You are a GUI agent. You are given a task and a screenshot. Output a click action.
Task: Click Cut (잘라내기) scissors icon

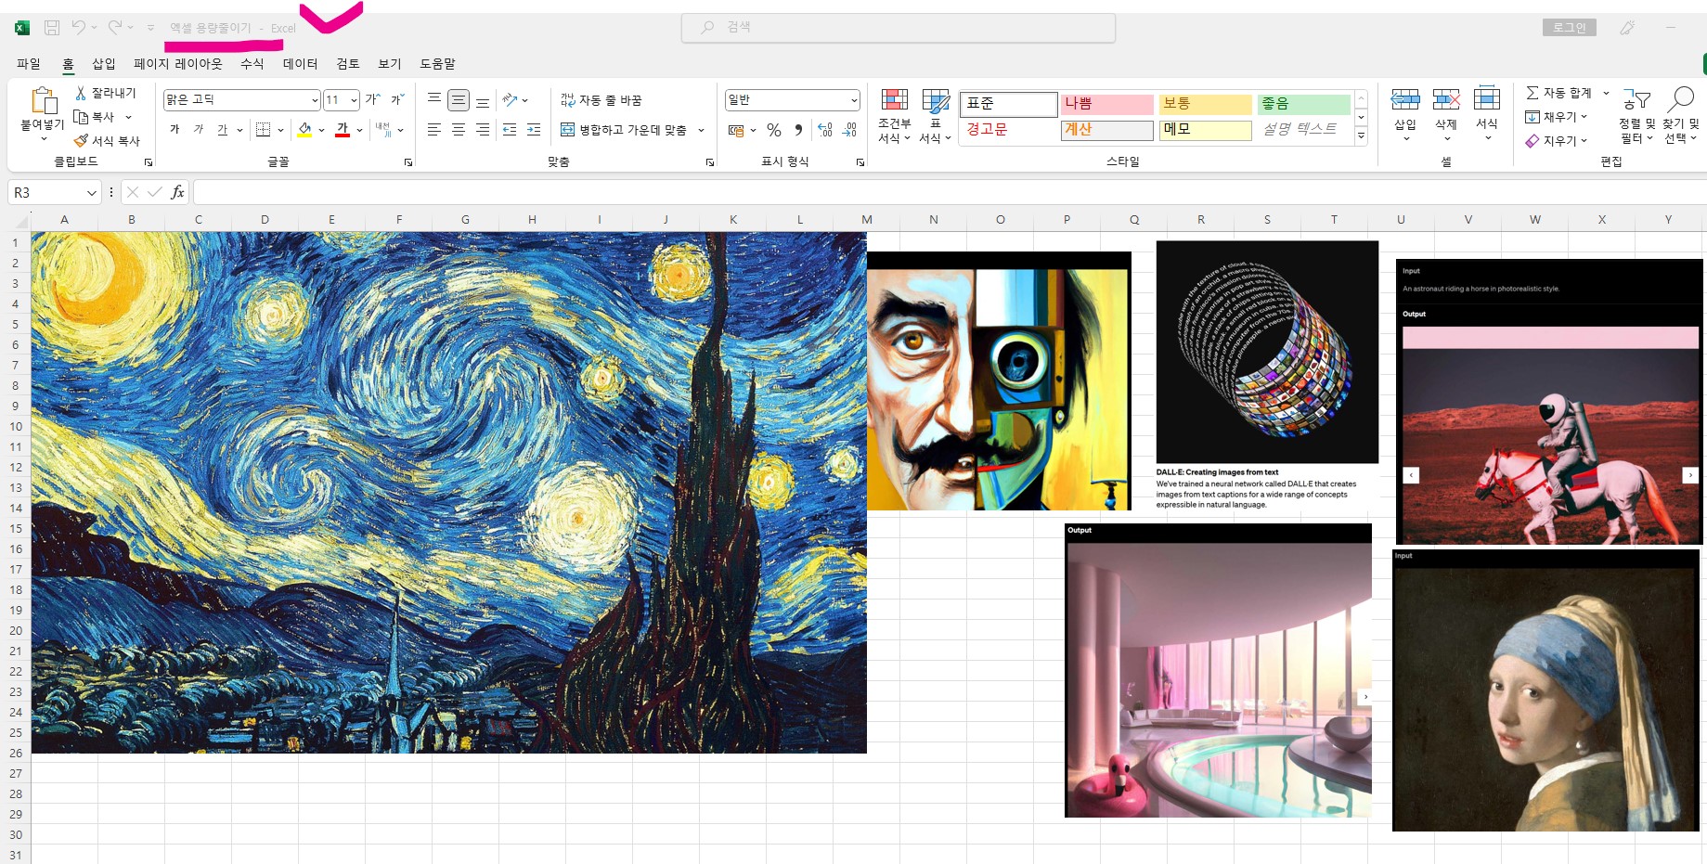(81, 93)
